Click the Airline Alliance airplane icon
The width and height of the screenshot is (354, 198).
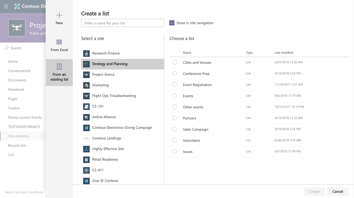click(86, 117)
